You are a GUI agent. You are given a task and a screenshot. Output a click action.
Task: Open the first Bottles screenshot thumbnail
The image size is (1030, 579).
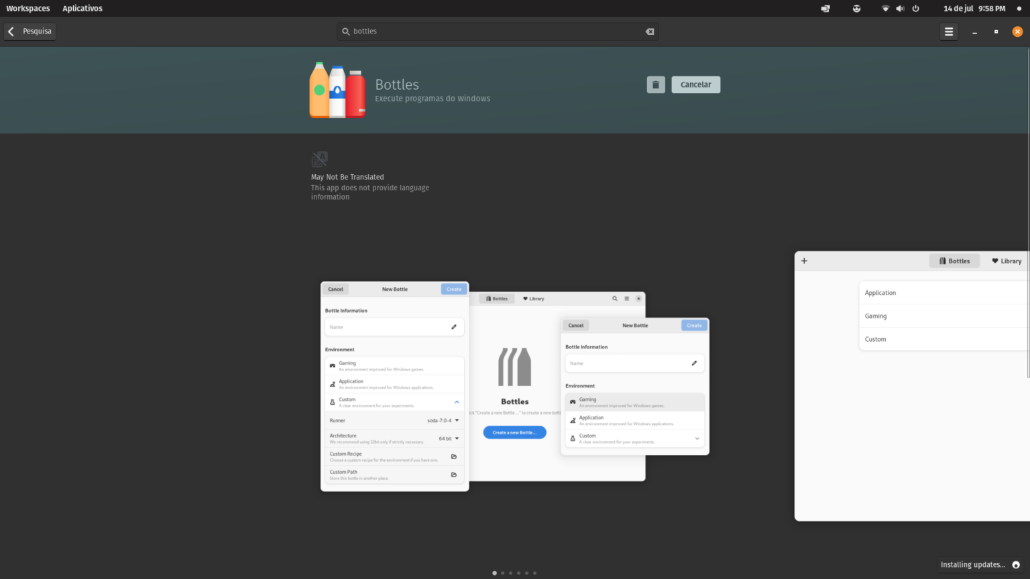tap(514, 386)
